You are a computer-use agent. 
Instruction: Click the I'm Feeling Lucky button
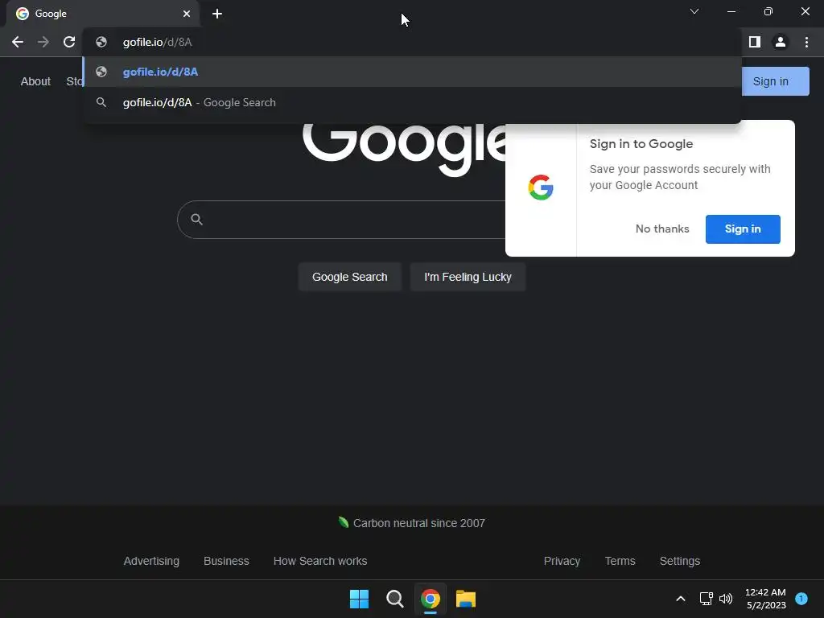tap(468, 277)
